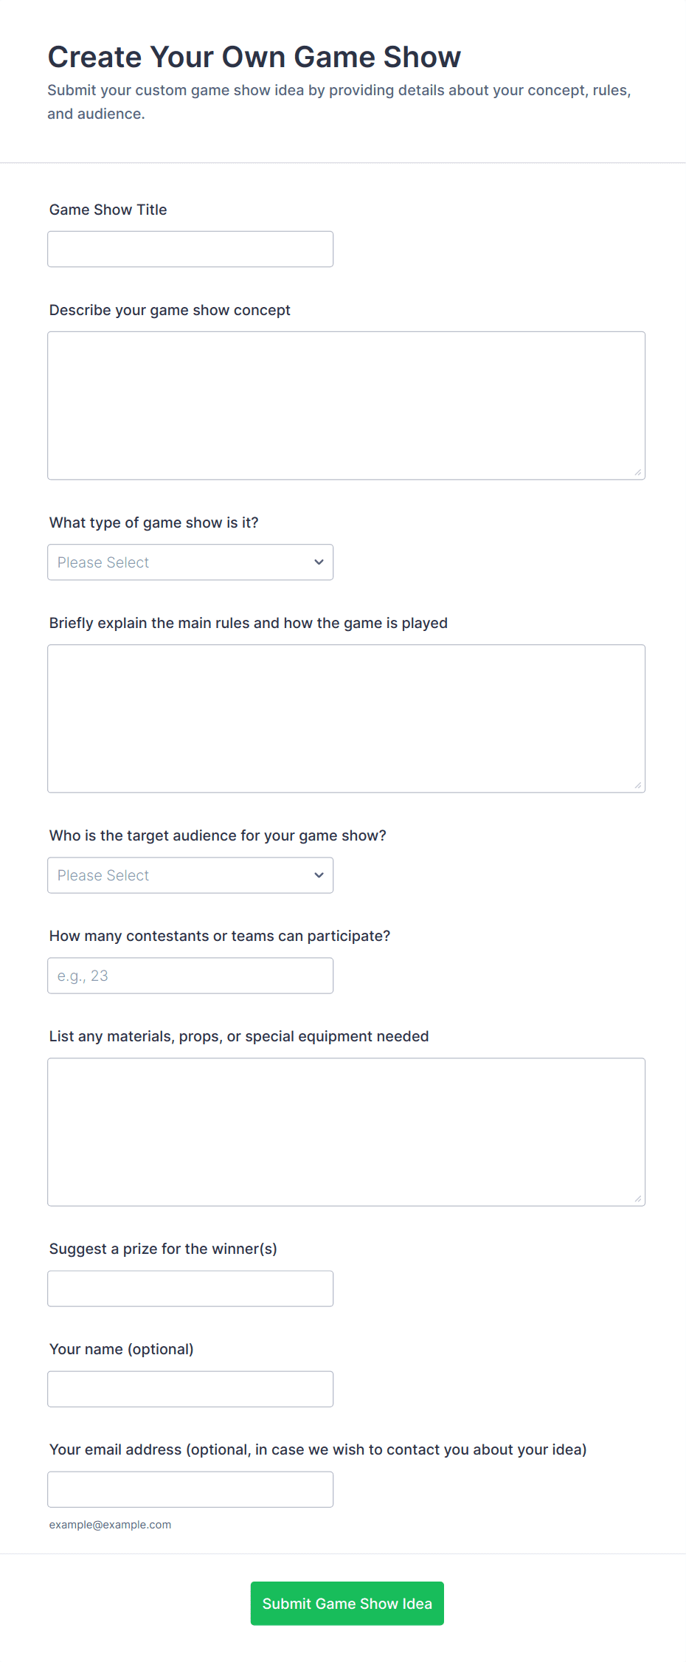Grab the concept textarea resize handle
The width and height of the screenshot is (686, 1662).
pyautogui.click(x=638, y=472)
